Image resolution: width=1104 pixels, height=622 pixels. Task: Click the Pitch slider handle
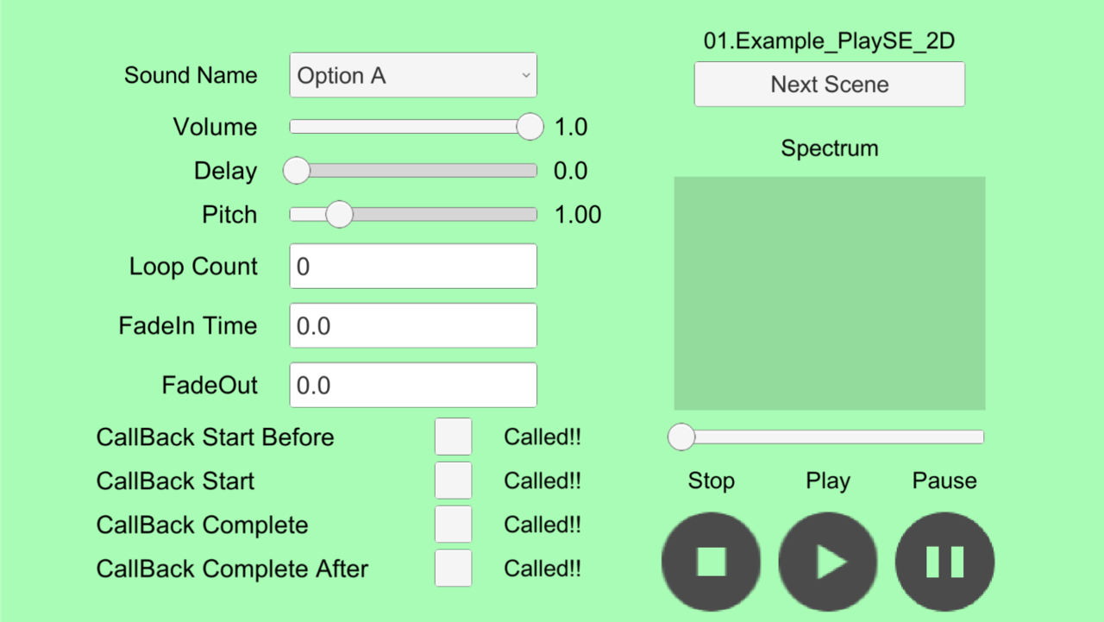click(x=340, y=215)
